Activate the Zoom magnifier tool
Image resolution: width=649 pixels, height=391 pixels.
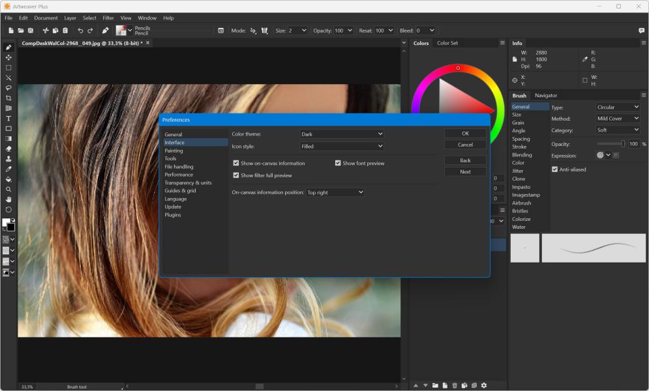(8, 189)
